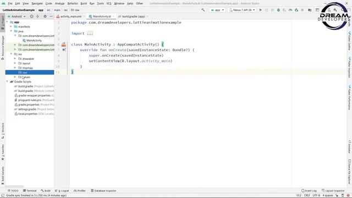The image size is (352, 198).
Task: Click the 'res' breadcrumb in navigation bar
Action: pyautogui.click(x=65, y=10)
